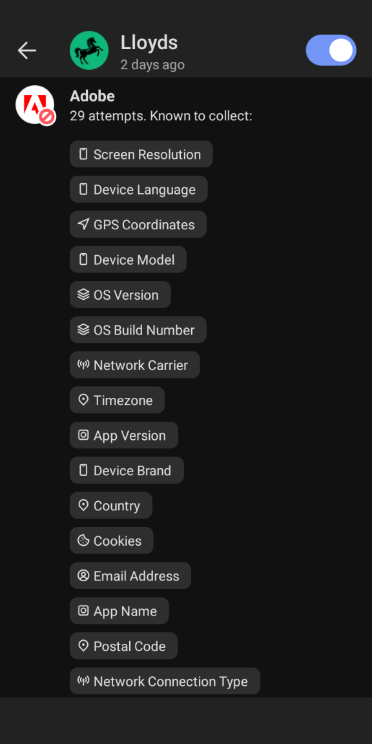
Task: Disable the Lloyds protection toggle switch
Action: click(331, 50)
